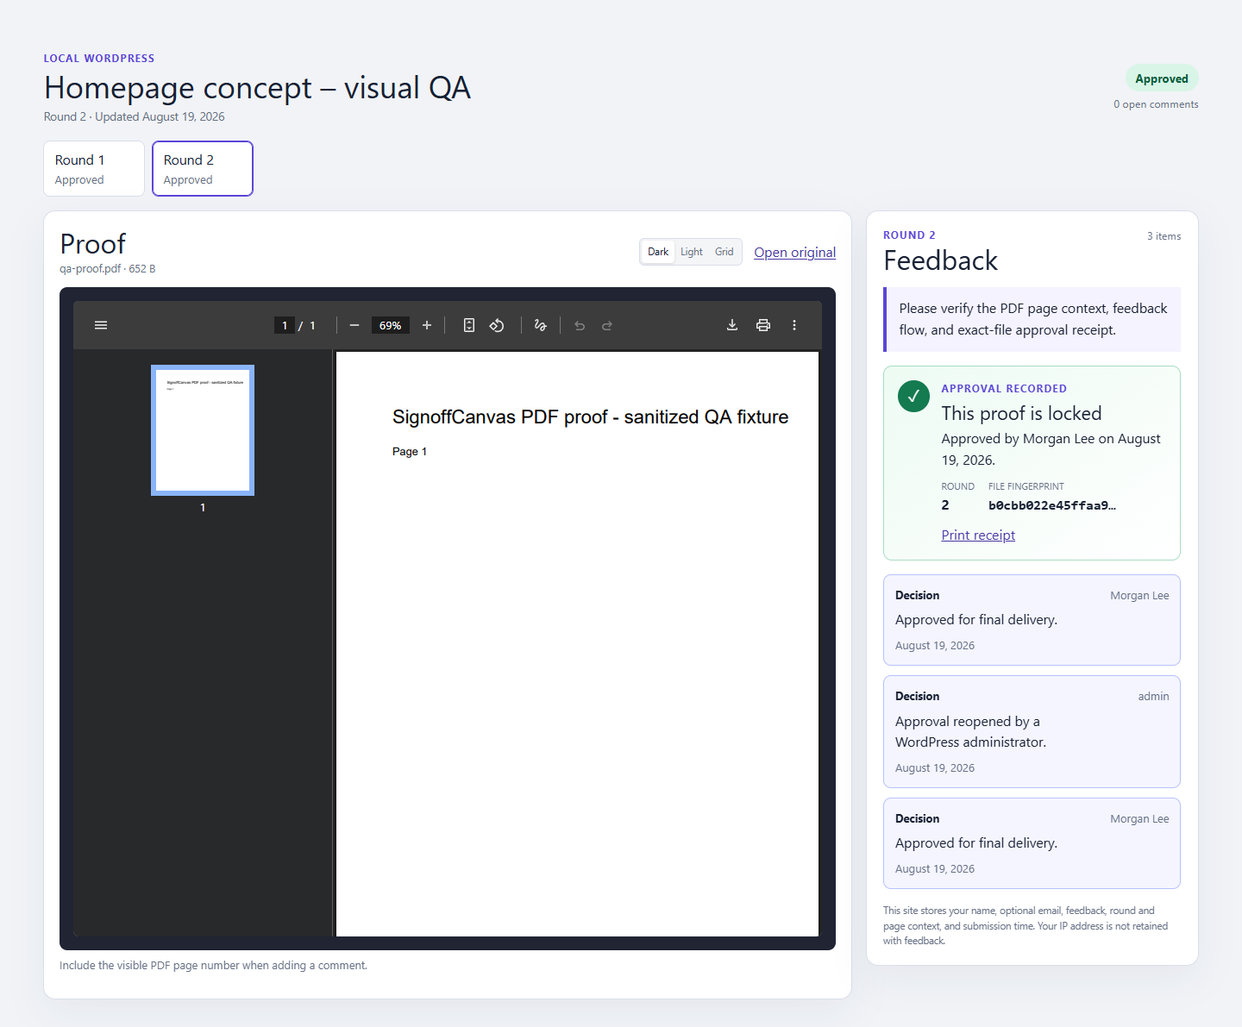Click the 'Homepage concept – visual QA' title
This screenshot has height=1027, width=1242.
(257, 88)
